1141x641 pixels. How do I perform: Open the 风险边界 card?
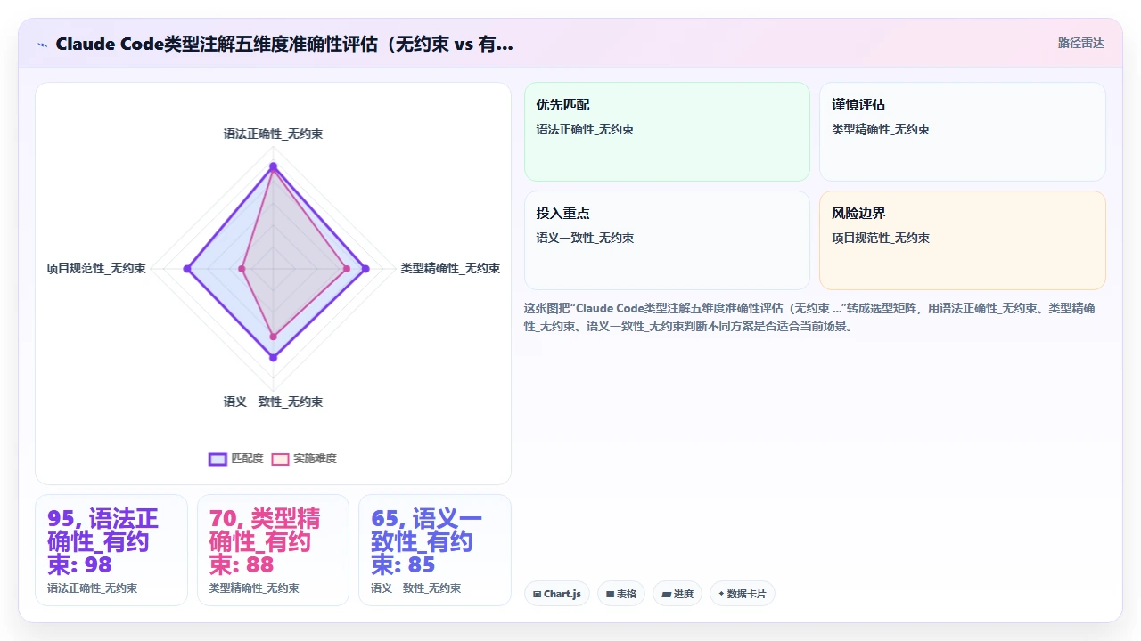[963, 240]
